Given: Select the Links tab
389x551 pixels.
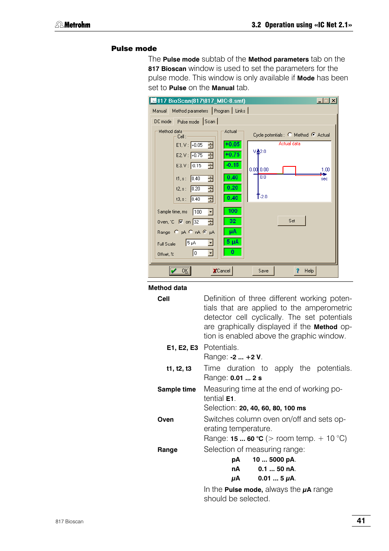Looking at the screenshot, I should 241,111.
